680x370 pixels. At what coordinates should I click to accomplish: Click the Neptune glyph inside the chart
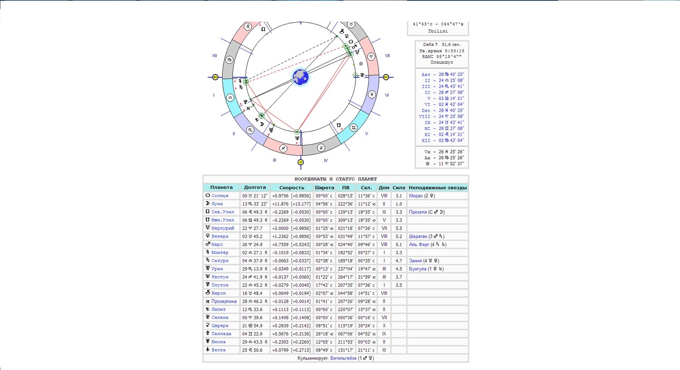tap(297, 138)
